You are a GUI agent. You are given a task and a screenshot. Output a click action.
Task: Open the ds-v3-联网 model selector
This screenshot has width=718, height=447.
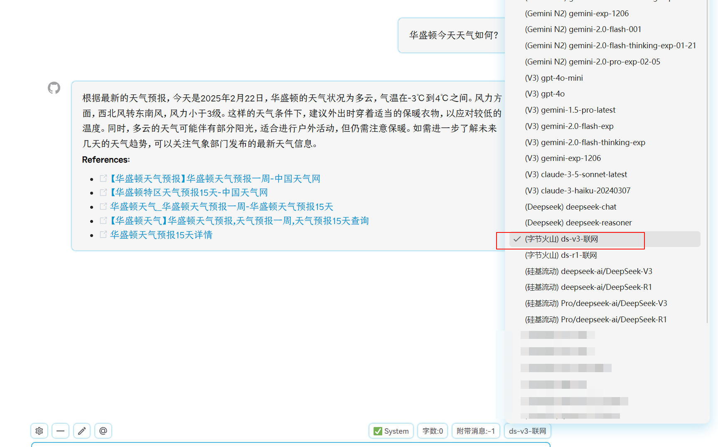527,431
